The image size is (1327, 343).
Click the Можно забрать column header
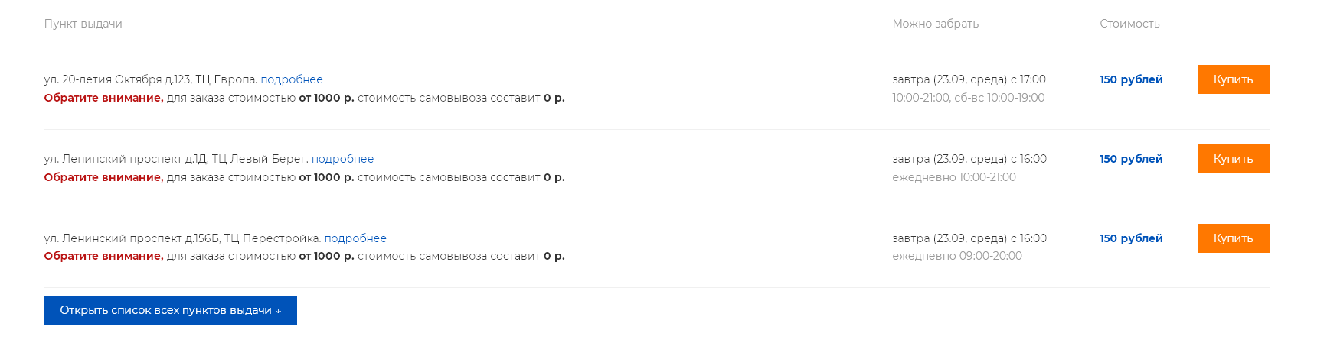tap(935, 24)
